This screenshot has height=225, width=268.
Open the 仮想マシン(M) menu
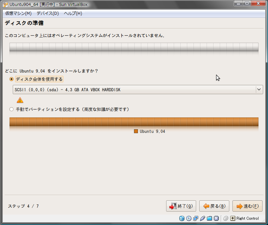(18, 13)
